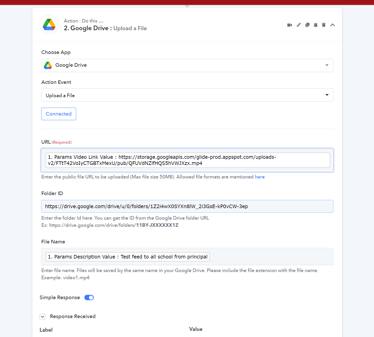Click the Google Drive logo in header
This screenshot has height=337, width=374.
point(49,25)
